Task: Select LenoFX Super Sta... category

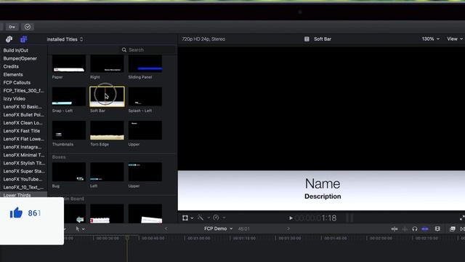Action: click(x=24, y=171)
